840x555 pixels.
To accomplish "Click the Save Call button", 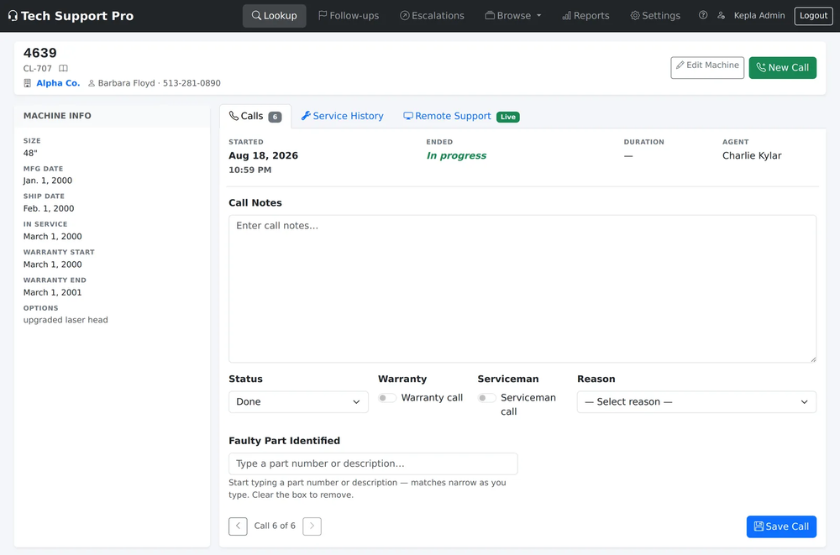I will 781,526.
